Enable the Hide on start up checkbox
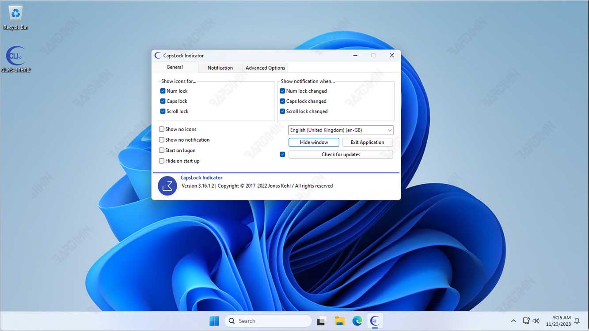Screen dimensions: 589x331 [162, 161]
